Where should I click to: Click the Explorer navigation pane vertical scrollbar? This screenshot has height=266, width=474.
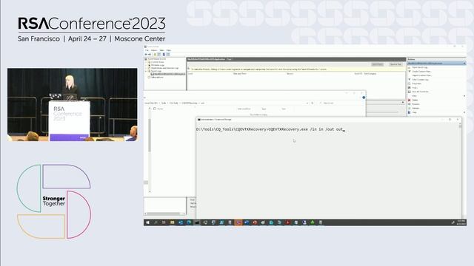[150, 136]
